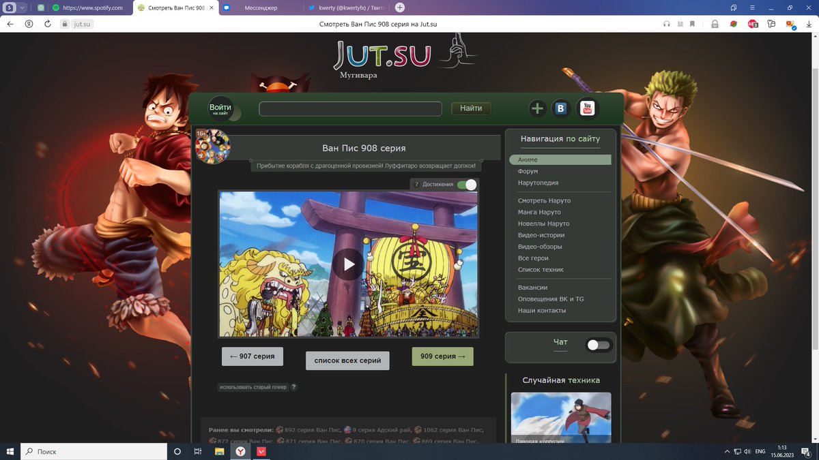
Task: Click the question mark beside Достижения
Action: click(x=416, y=185)
